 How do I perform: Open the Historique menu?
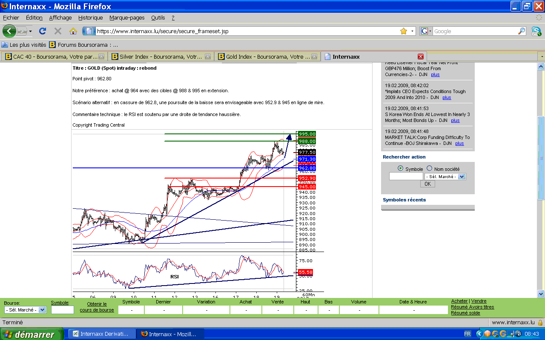click(x=91, y=18)
